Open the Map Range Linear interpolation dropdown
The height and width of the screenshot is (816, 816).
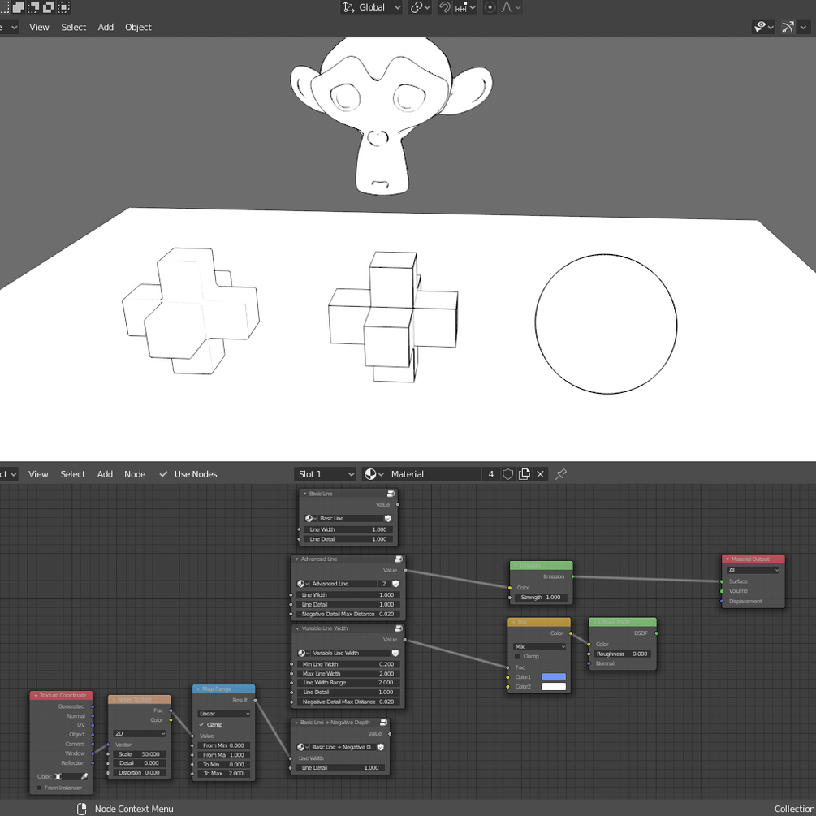point(224,714)
